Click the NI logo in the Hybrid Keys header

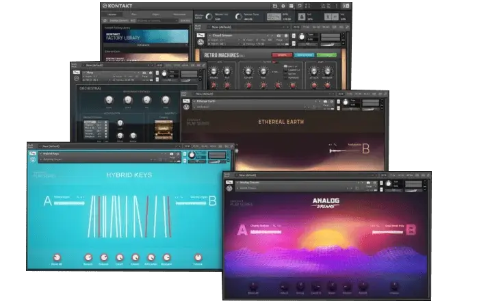tap(33, 159)
